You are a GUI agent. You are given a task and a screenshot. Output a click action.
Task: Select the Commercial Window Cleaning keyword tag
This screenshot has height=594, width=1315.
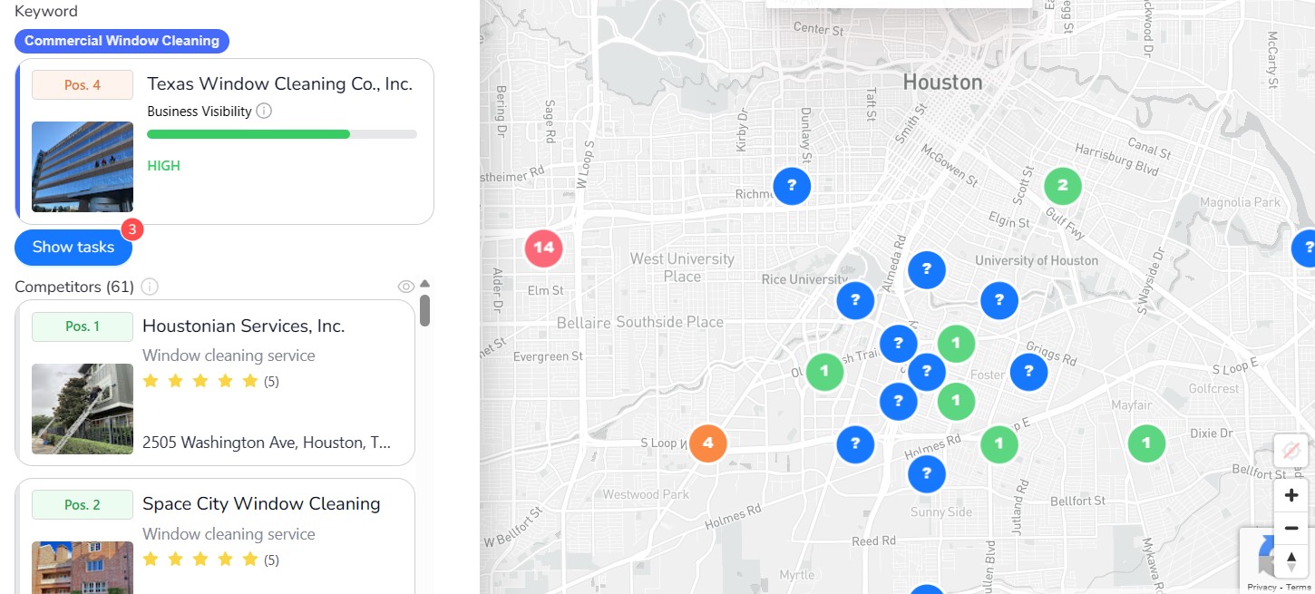point(122,41)
